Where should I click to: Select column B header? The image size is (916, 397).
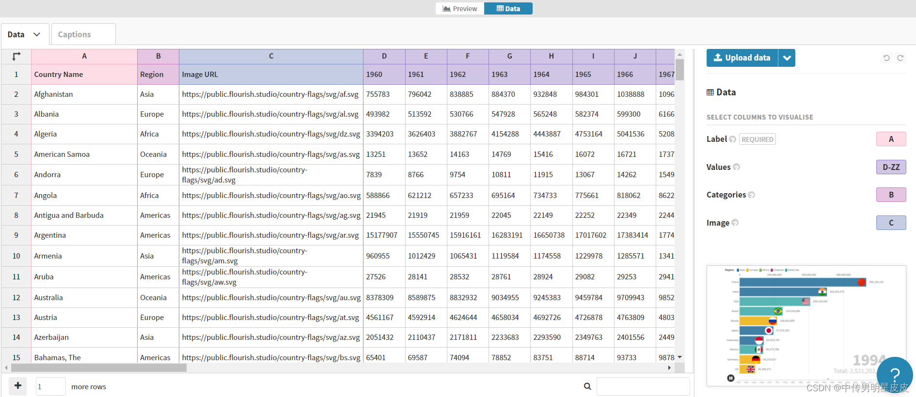point(158,56)
